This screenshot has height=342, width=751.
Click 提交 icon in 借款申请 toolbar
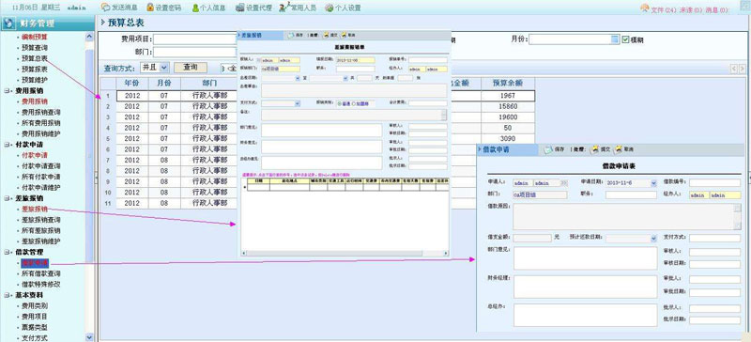(593, 149)
